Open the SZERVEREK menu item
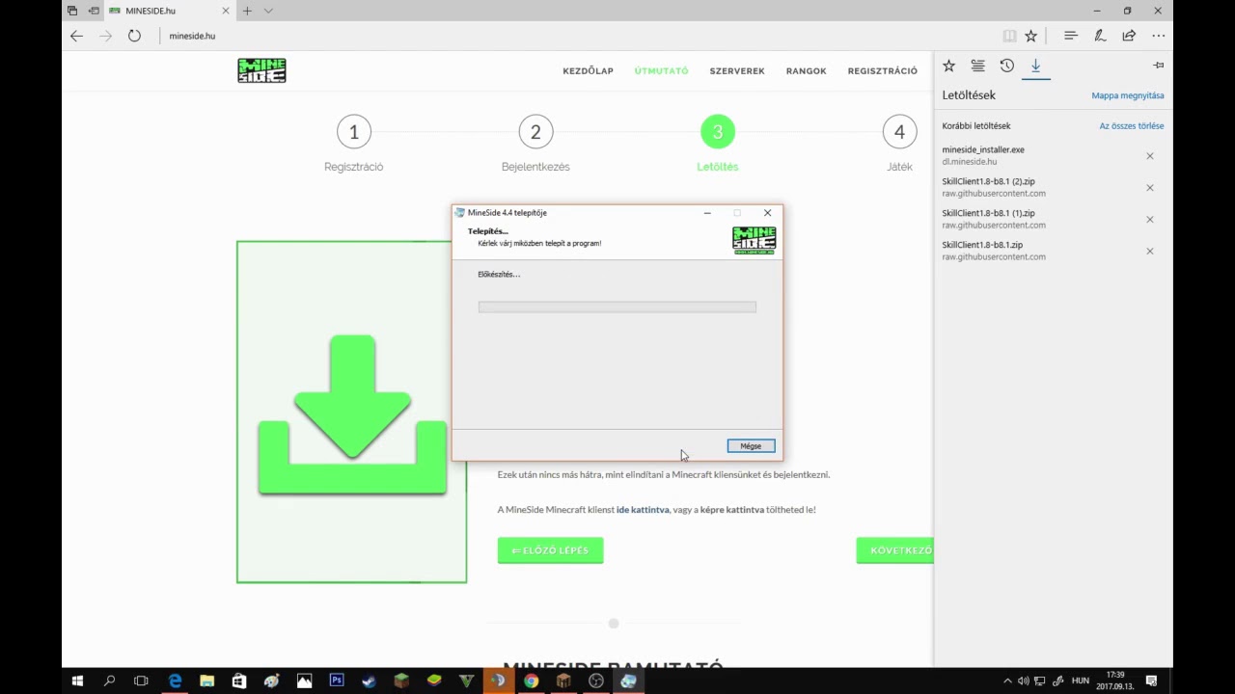This screenshot has height=694, width=1235. [737, 70]
